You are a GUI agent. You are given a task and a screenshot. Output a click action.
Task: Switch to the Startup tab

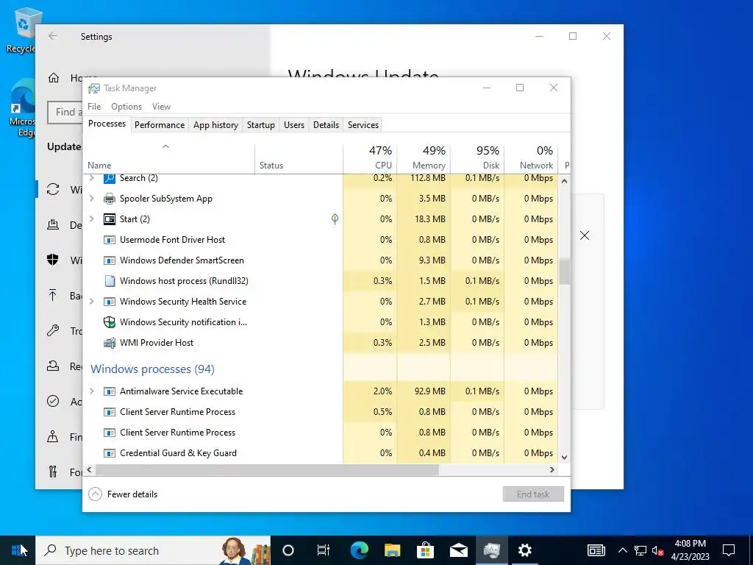click(261, 125)
